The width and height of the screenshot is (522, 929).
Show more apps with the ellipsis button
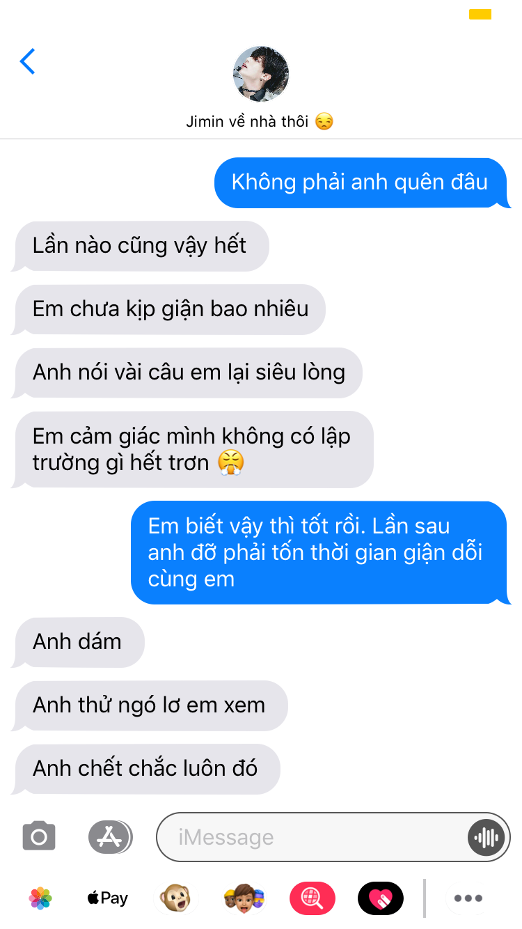tap(468, 898)
